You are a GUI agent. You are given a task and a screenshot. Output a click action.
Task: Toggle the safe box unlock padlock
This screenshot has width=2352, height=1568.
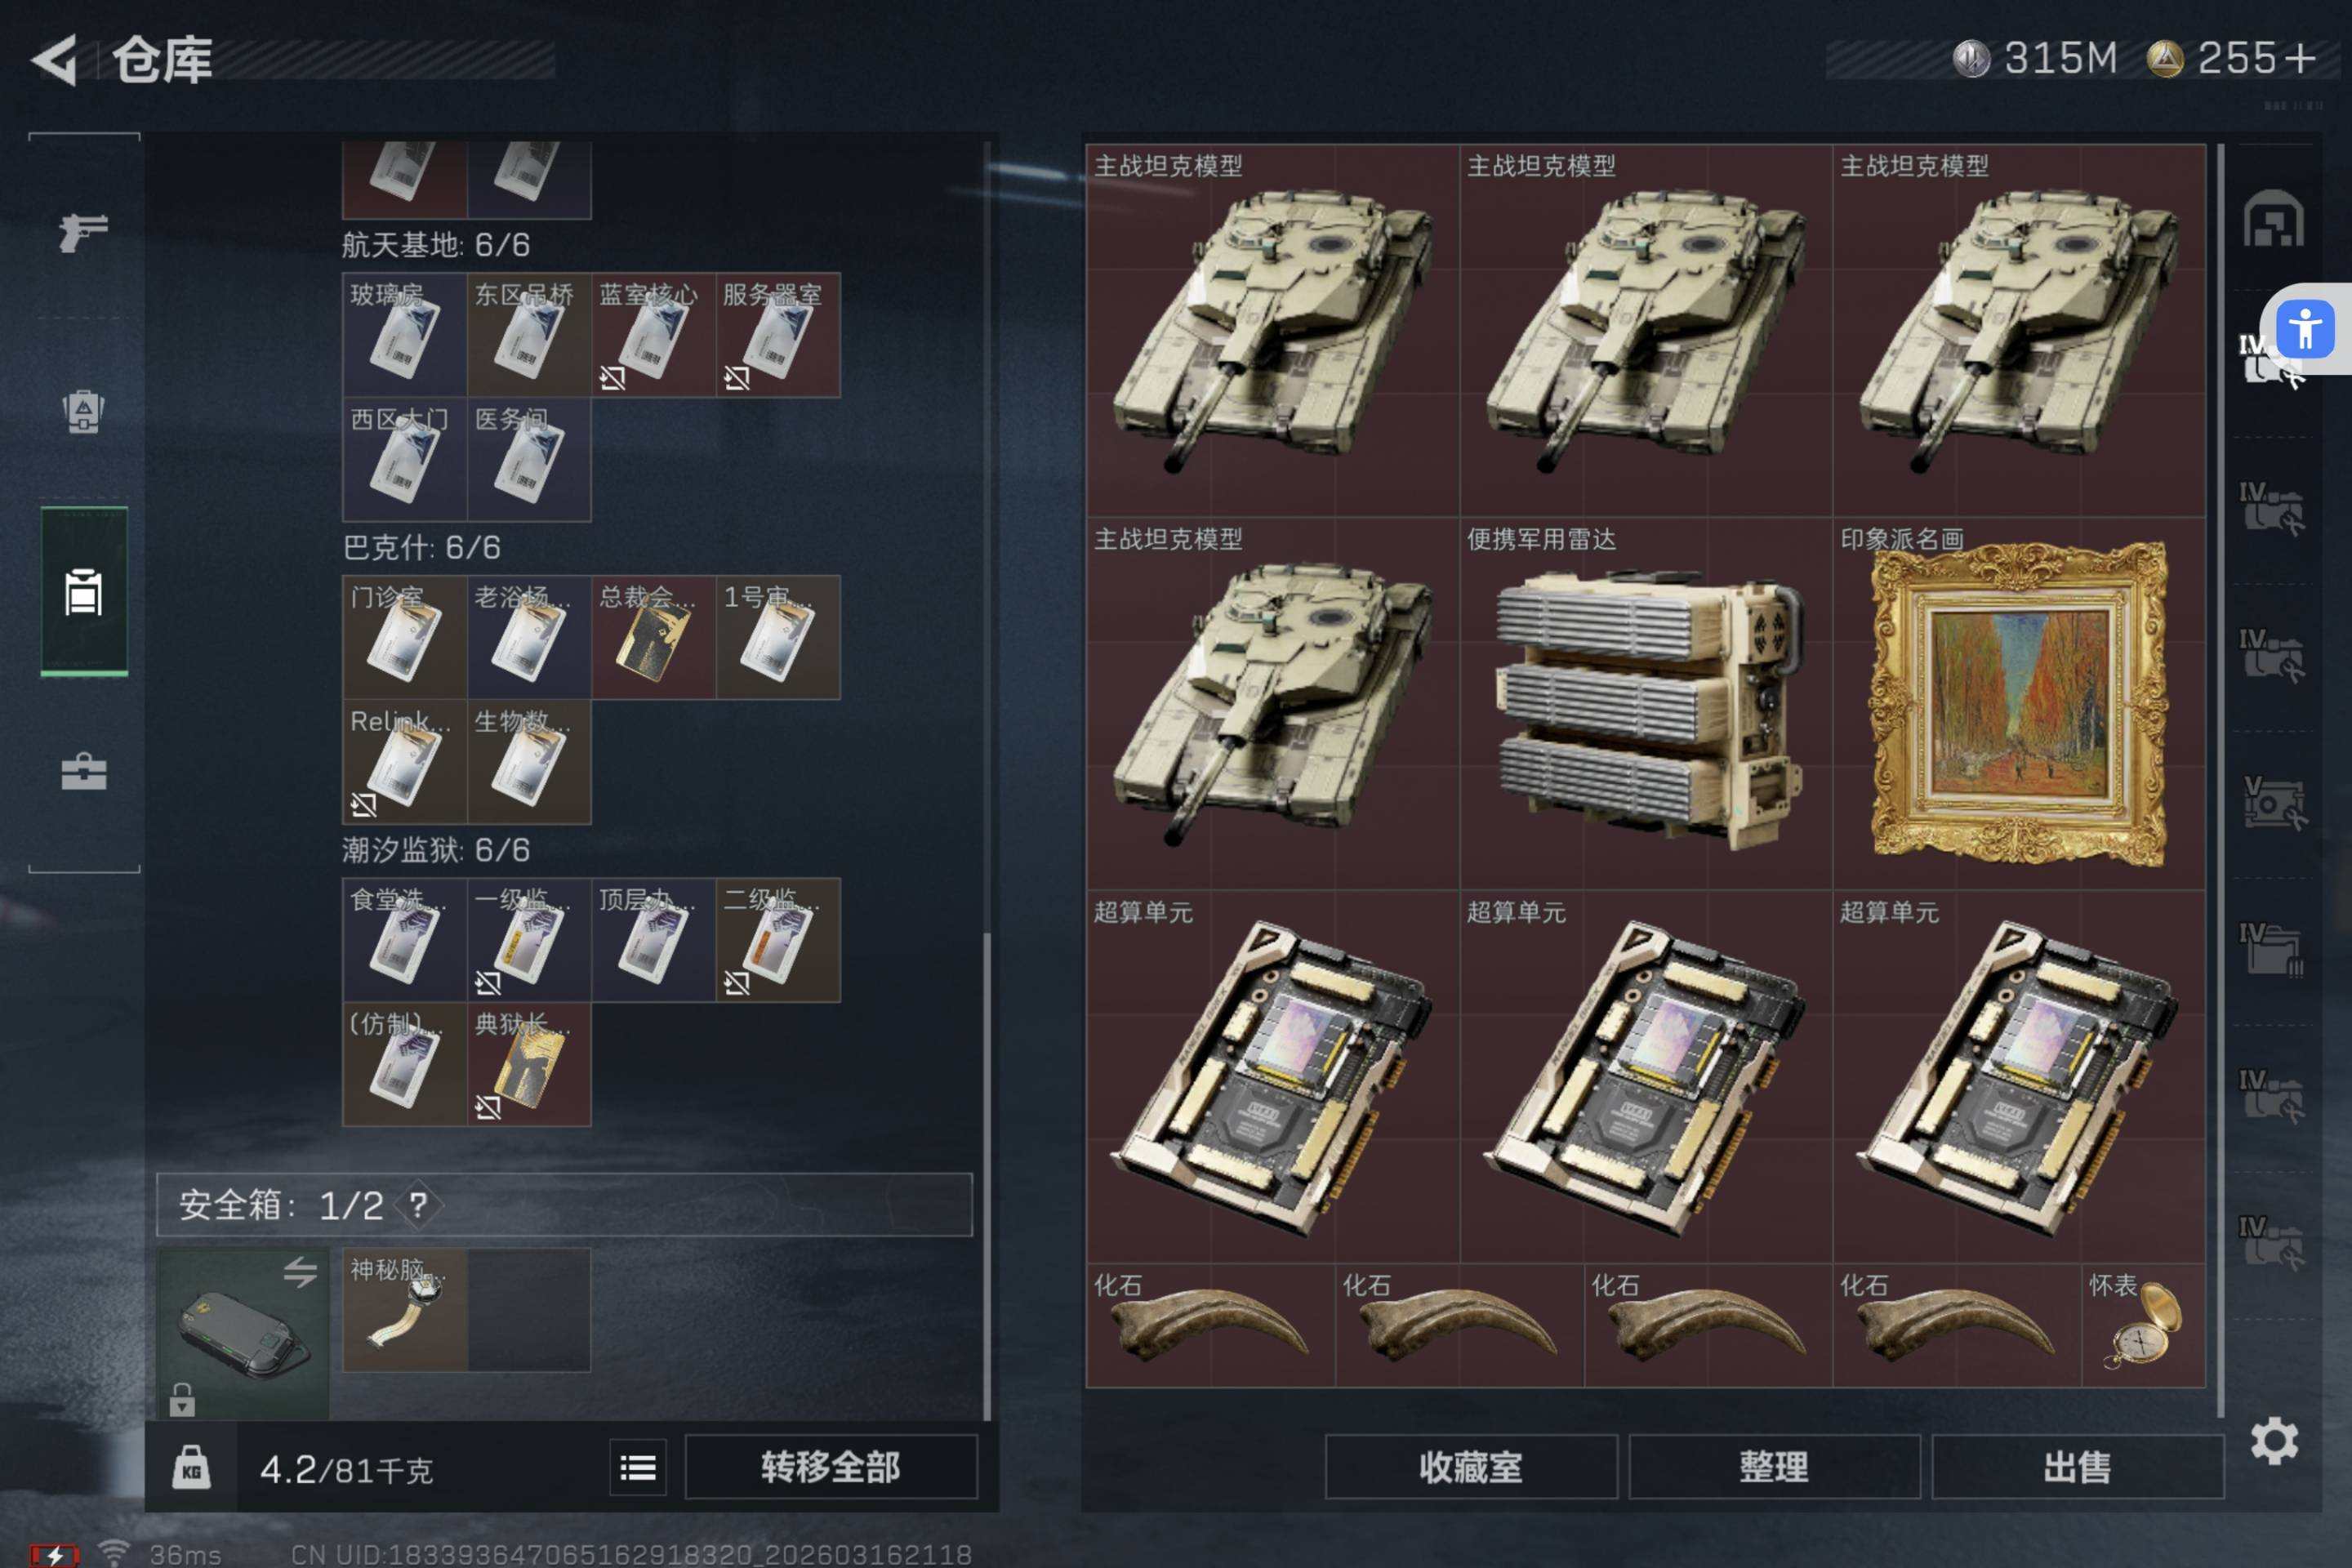coord(181,1399)
